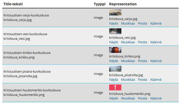The image size is (180, 103).
Task: Click the Title-teksti column header
Action: click(13, 4)
